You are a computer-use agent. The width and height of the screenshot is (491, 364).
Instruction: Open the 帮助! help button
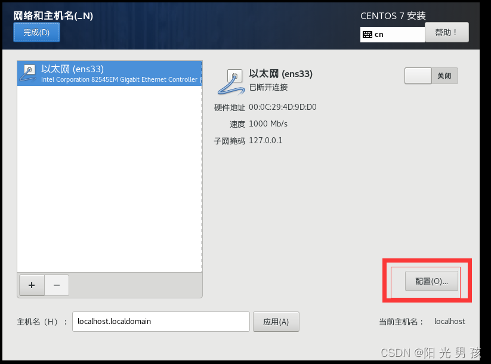[x=446, y=32]
